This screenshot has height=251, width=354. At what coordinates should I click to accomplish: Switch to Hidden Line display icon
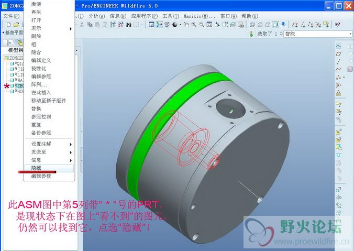[260, 25]
